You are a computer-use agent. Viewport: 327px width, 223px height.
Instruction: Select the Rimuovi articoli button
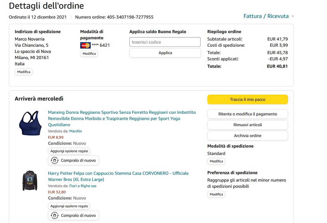[x=247, y=125]
